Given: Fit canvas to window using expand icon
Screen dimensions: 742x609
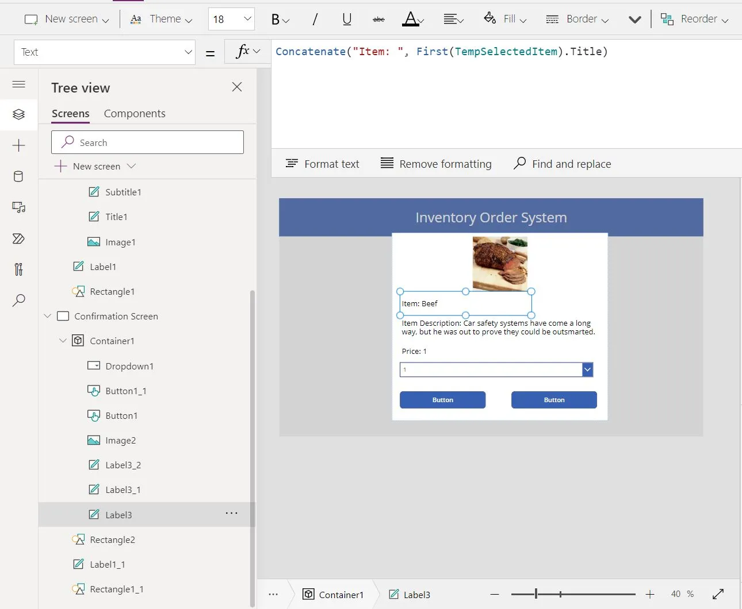Looking at the screenshot, I should pos(718,594).
